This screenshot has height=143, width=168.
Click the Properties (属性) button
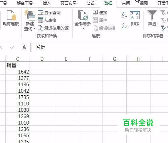tap(100, 20)
